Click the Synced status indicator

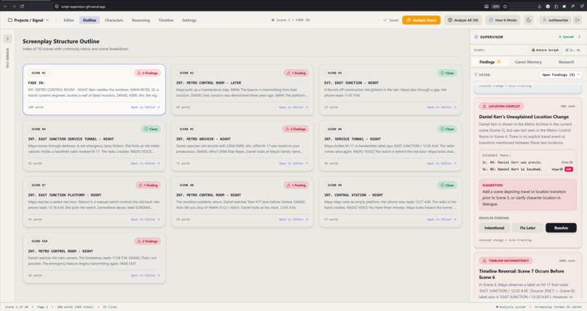[566, 37]
